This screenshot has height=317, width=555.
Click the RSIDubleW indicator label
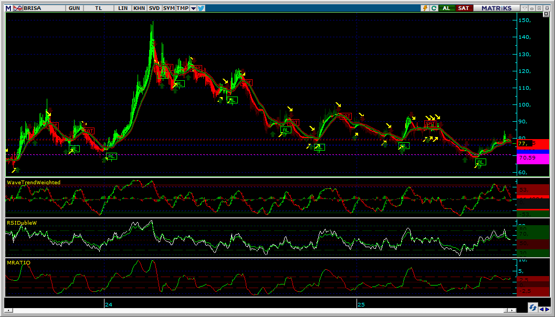(x=22, y=223)
